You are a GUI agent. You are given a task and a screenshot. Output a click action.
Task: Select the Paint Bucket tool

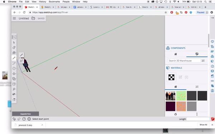(14, 53)
